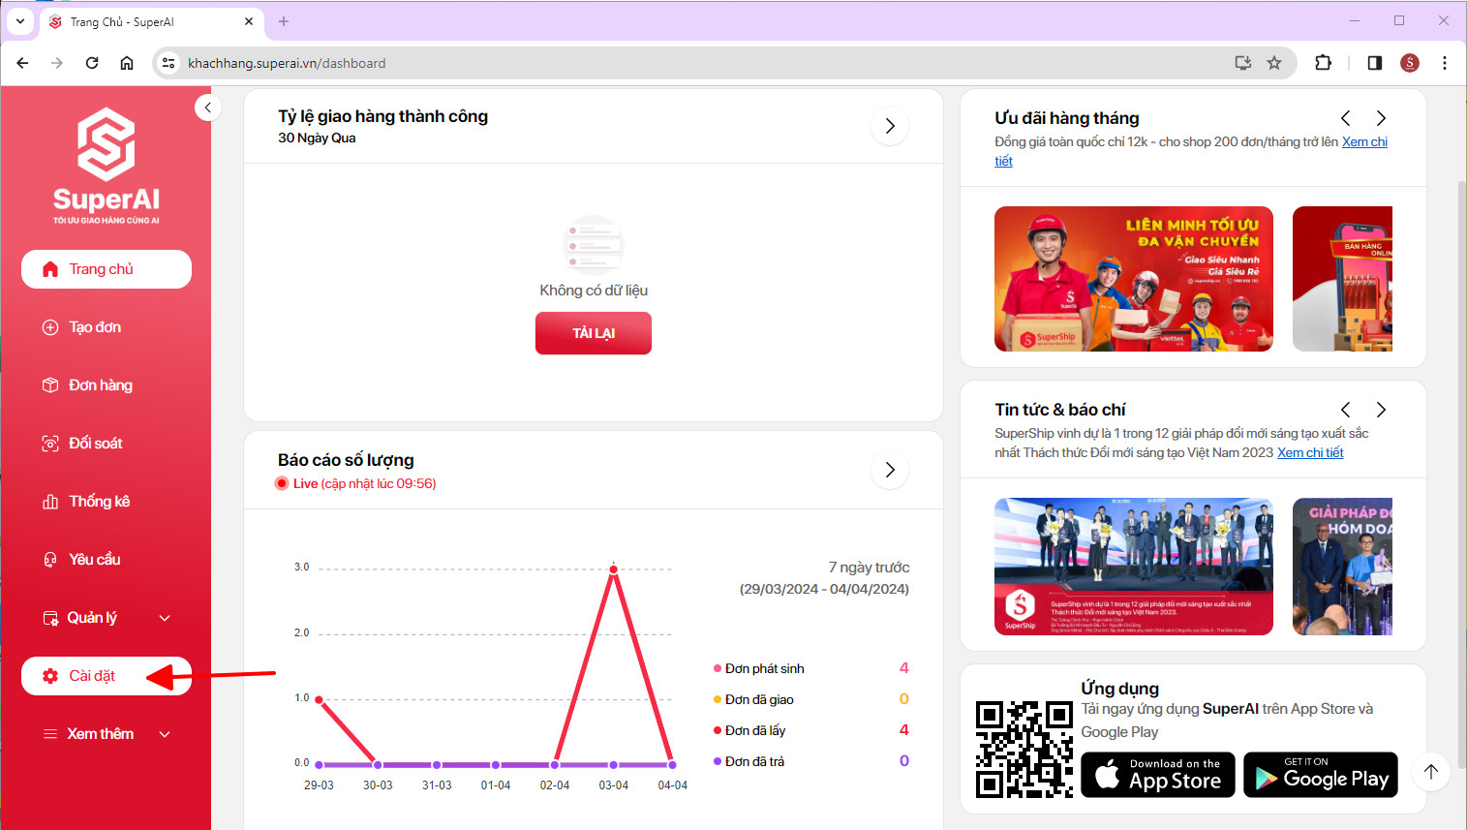This screenshot has height=830, width=1467.
Task: Show previous Ưu đãi hàng tháng item
Action: click(x=1346, y=118)
